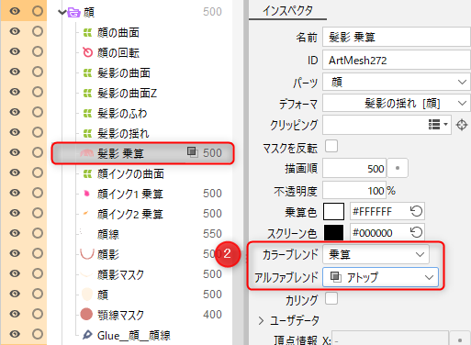Expand the ユーザデータ section
Screen dimensions: 471x345
click(261, 320)
